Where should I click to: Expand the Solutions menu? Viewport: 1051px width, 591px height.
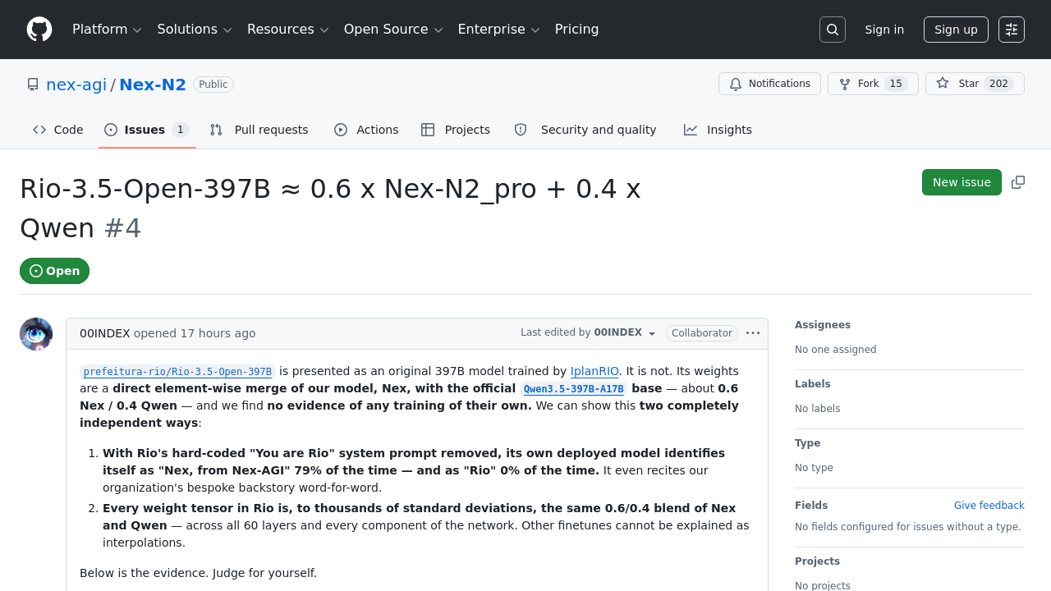(x=195, y=30)
